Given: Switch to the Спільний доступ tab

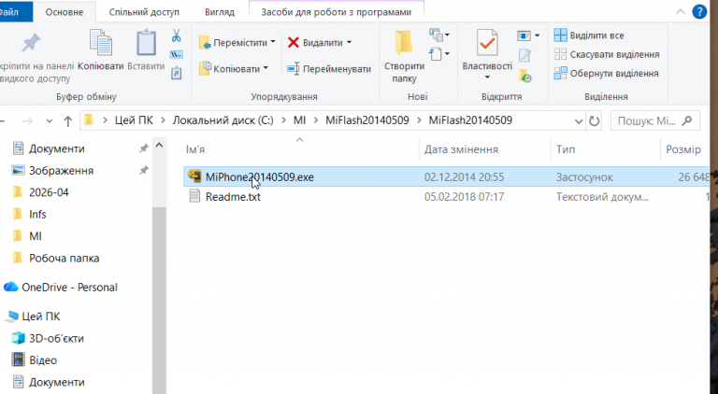Looking at the screenshot, I should tap(144, 12).
